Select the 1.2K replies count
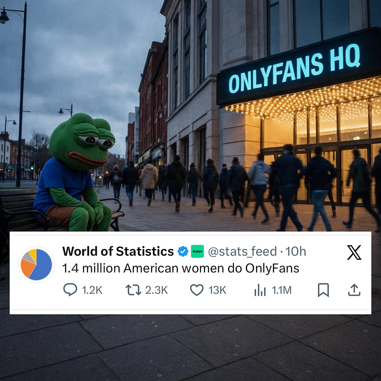This screenshot has width=381, height=381. click(92, 290)
